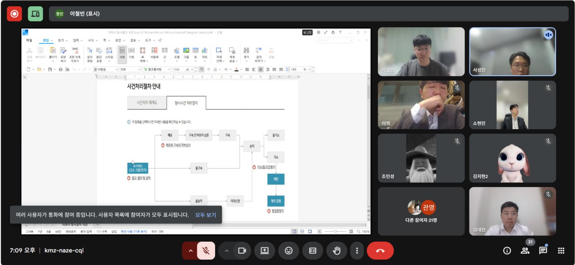This screenshot has width=575, height=265.
Task: Open 문단 모양 paragraph format
Action: [x=99, y=54]
